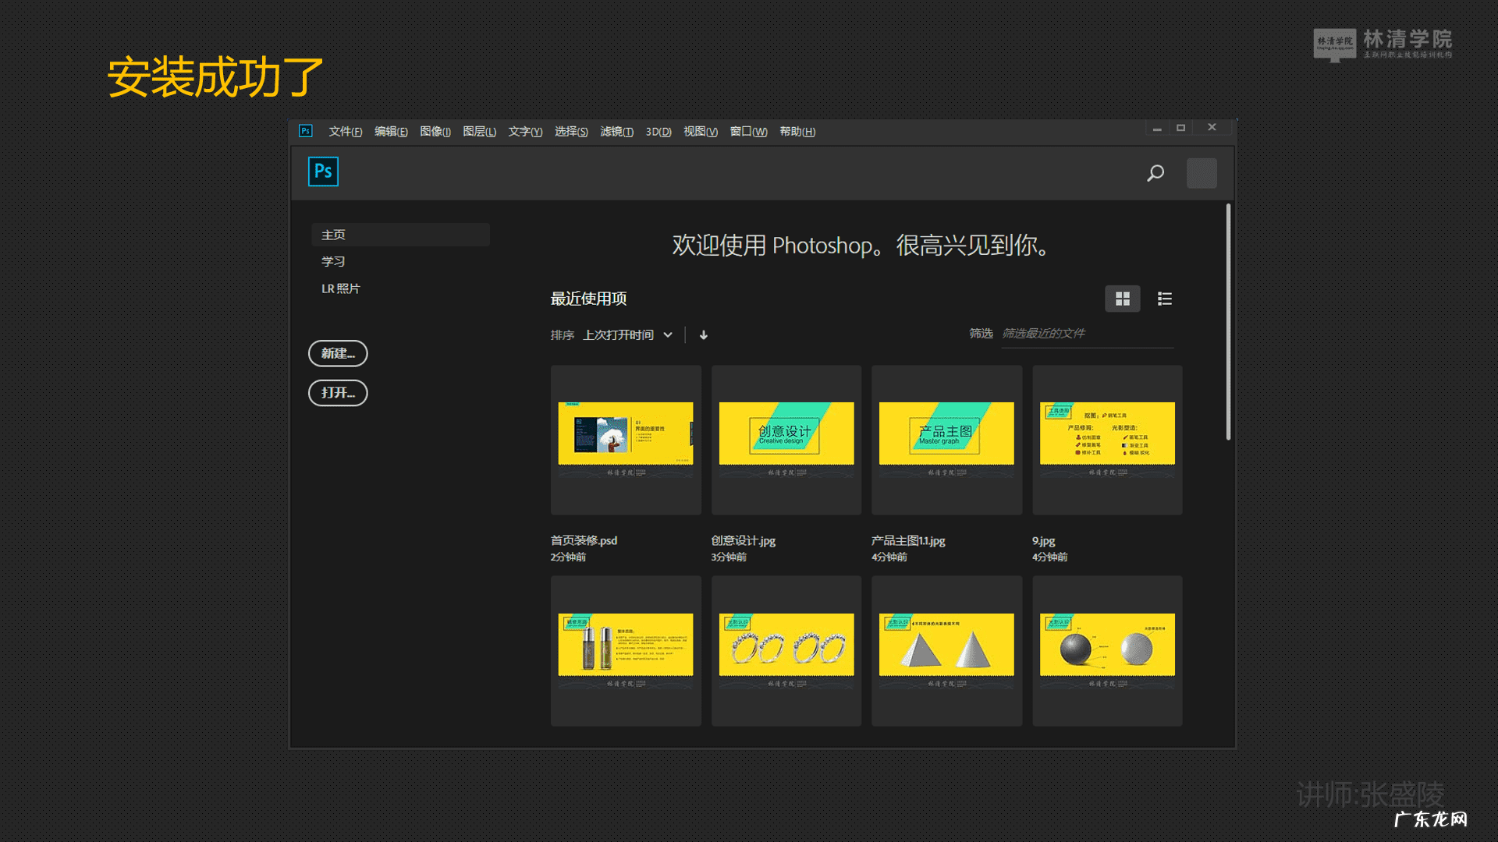This screenshot has width=1498, height=842.
Task: Click the large Ps home logo
Action: click(x=323, y=172)
